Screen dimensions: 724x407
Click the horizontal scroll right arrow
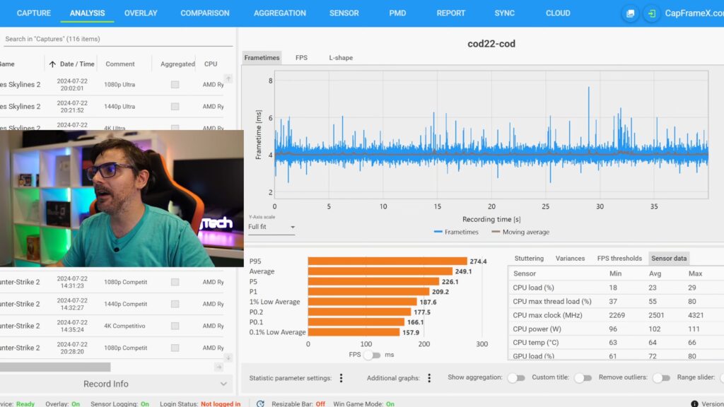coord(219,367)
